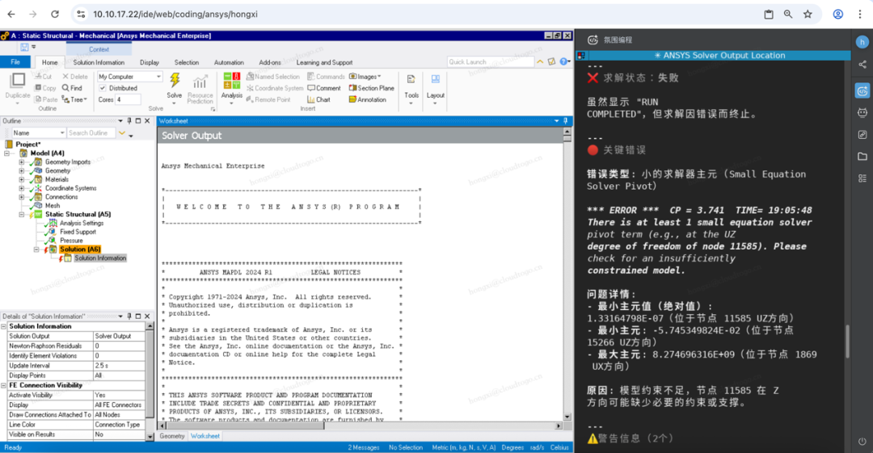Click the power icon in right sidebar
Screen dimensions: 873x453
click(x=862, y=442)
